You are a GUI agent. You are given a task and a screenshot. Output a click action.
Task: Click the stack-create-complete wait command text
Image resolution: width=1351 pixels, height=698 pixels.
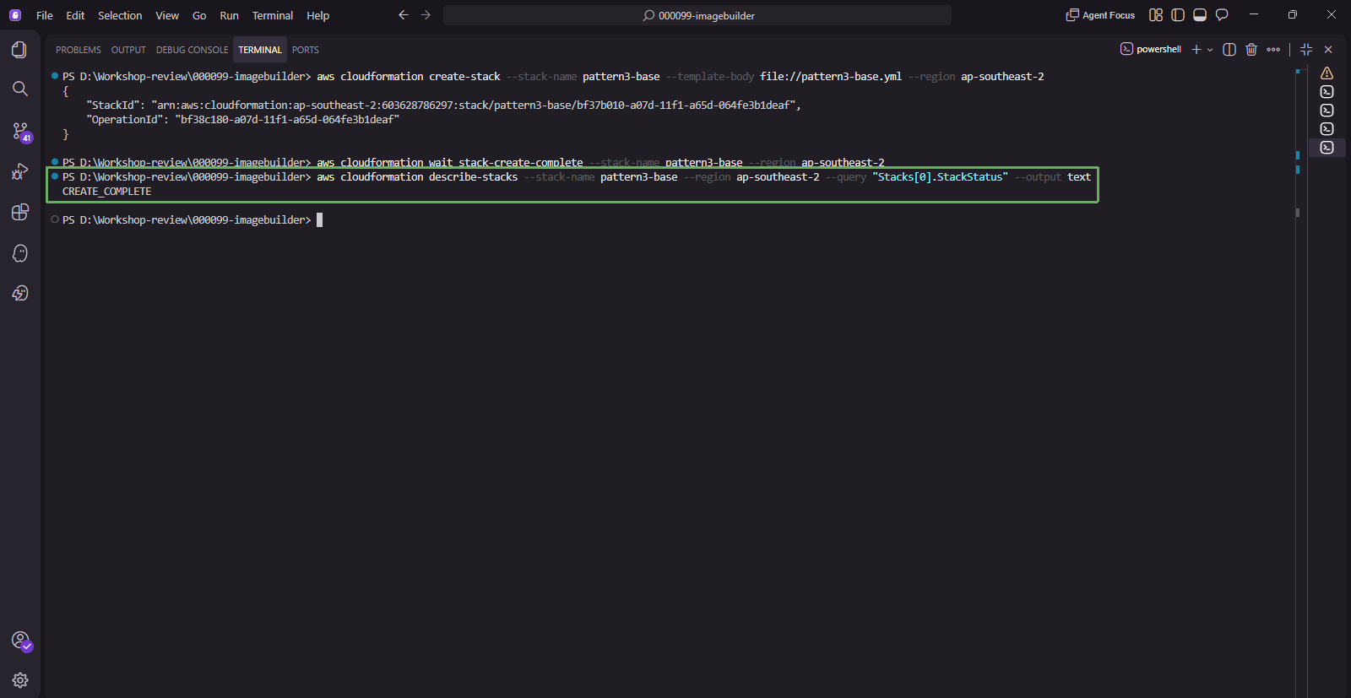[600, 163]
